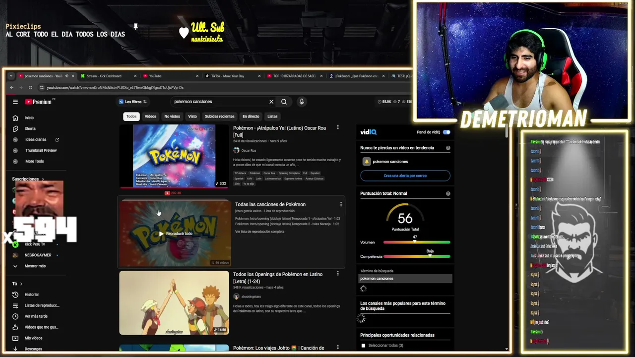Open the Los filtros dropdown

(x=133, y=102)
